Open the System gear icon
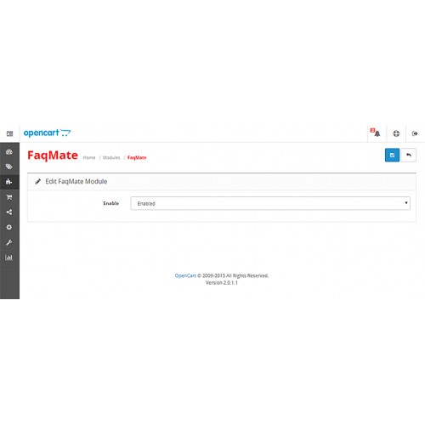 (9, 227)
